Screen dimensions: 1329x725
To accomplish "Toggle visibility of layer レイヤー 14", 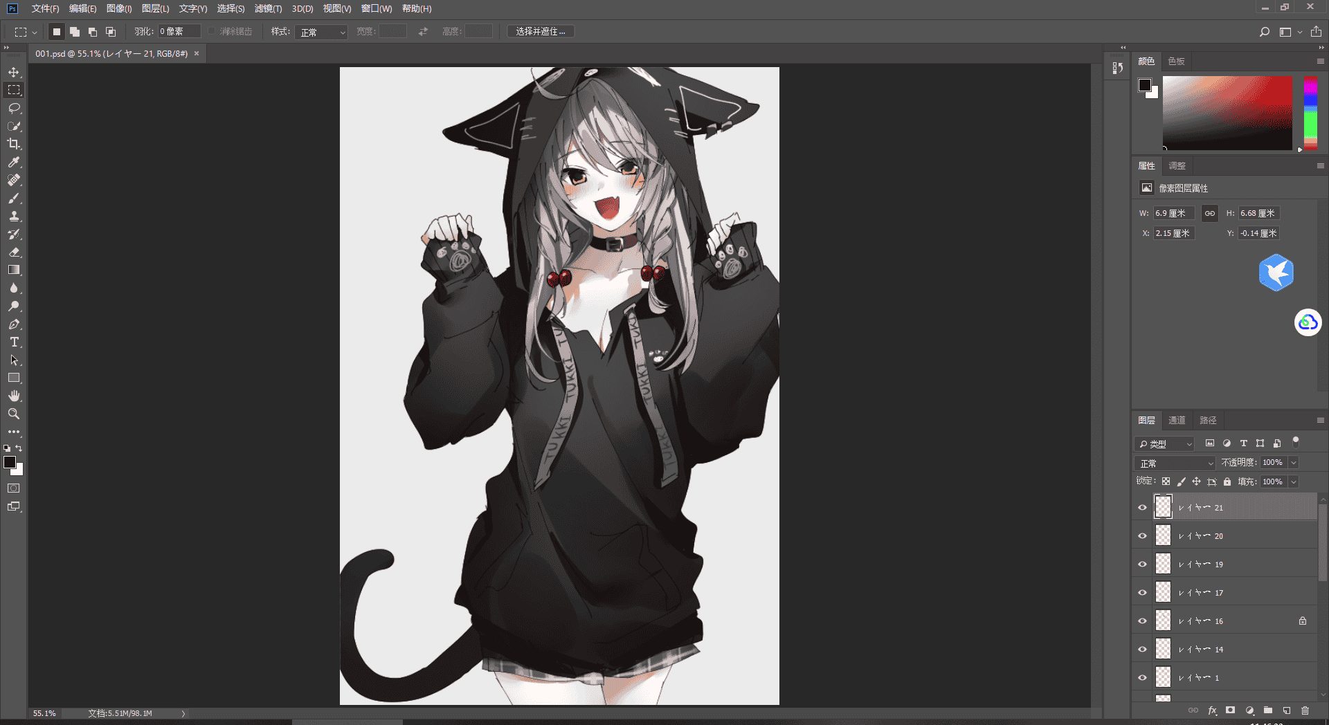I will (x=1142, y=649).
